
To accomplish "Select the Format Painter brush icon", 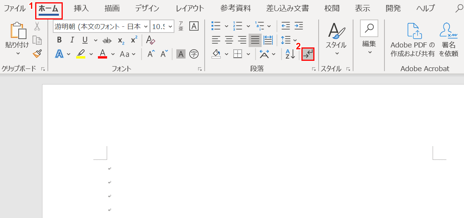I will click(37, 54).
